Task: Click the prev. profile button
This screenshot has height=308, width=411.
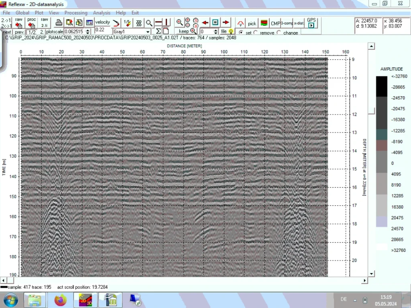Action: click(x=19, y=32)
